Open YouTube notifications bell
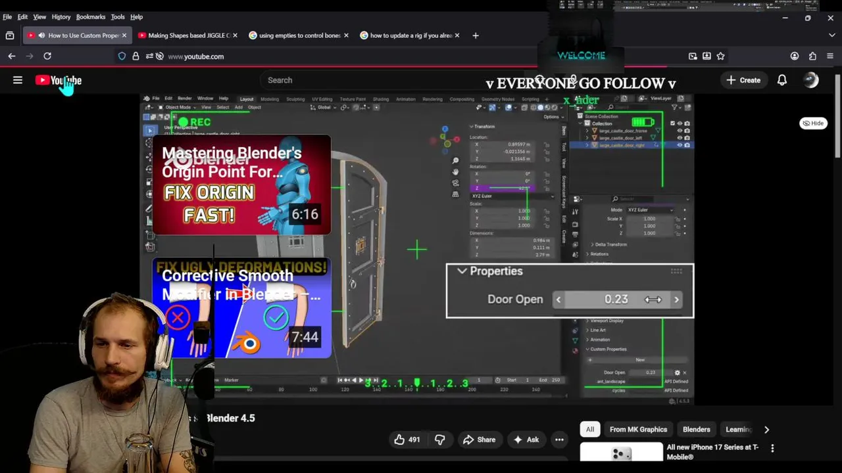 click(782, 80)
